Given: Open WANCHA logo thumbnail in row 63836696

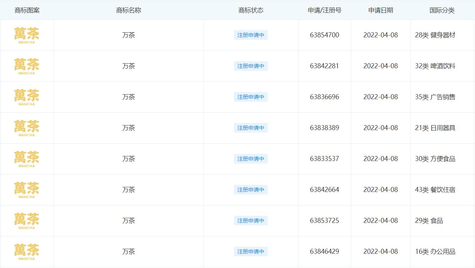Looking at the screenshot, I should point(27,97).
